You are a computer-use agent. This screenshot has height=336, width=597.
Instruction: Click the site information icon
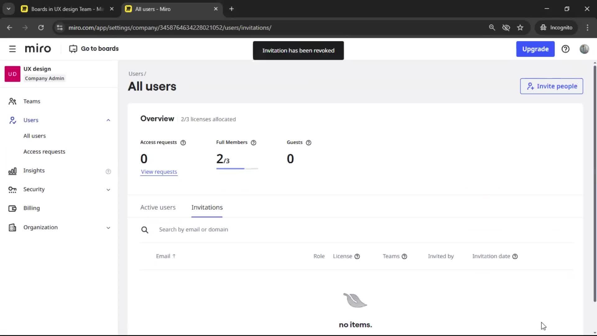pyautogui.click(x=60, y=27)
